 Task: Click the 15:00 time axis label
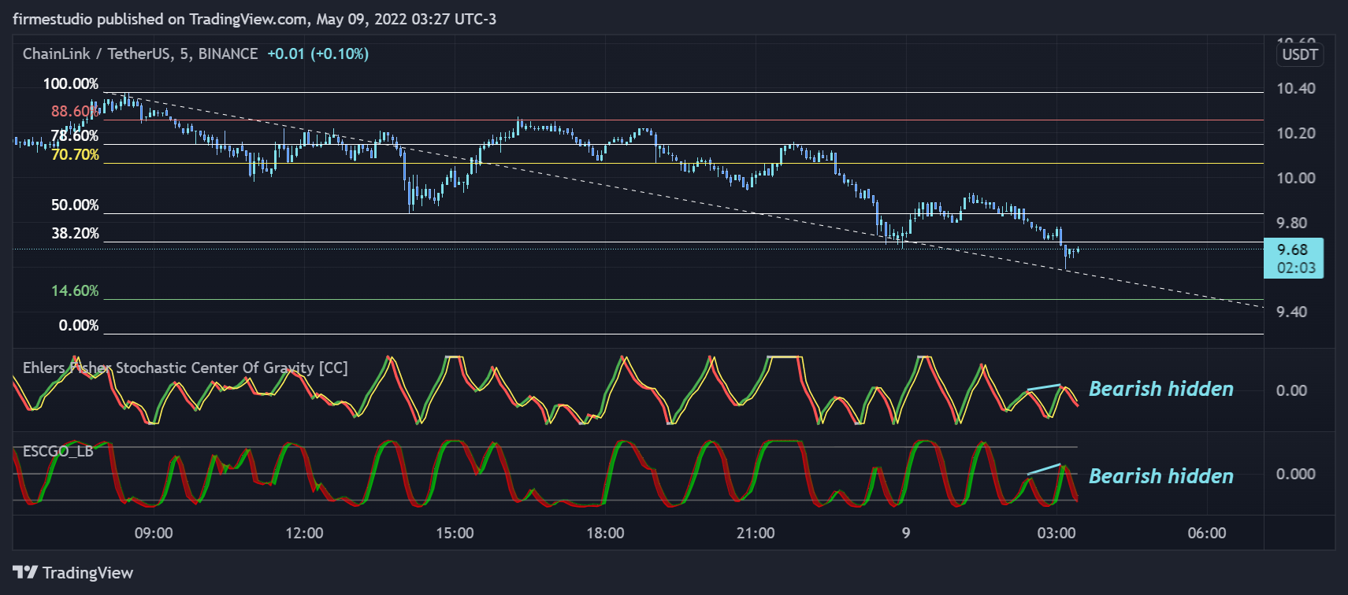pos(455,533)
